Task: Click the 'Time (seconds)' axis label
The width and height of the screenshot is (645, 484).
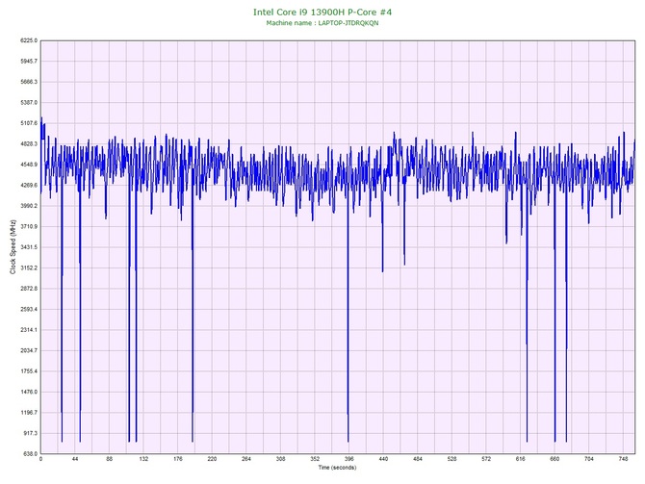Action: click(x=337, y=468)
